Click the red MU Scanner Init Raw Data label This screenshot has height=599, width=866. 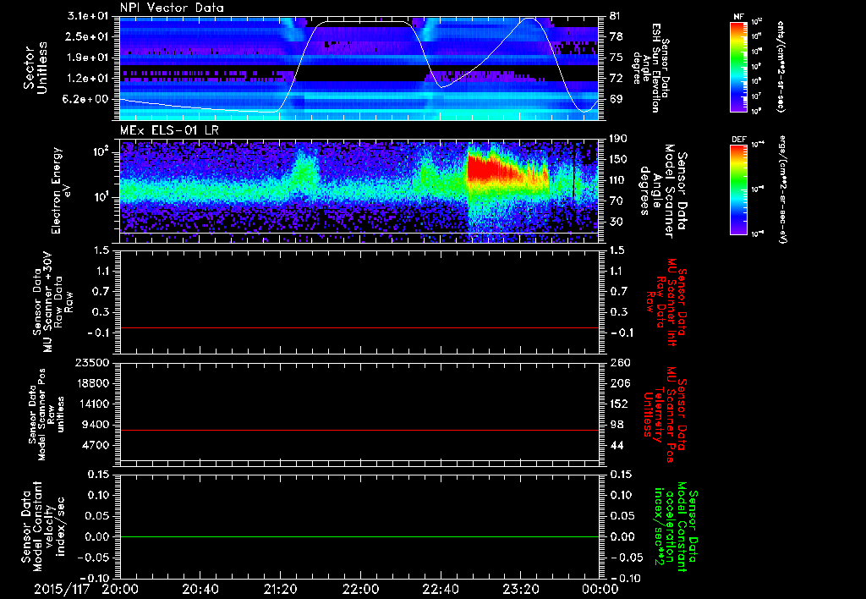(x=666, y=303)
